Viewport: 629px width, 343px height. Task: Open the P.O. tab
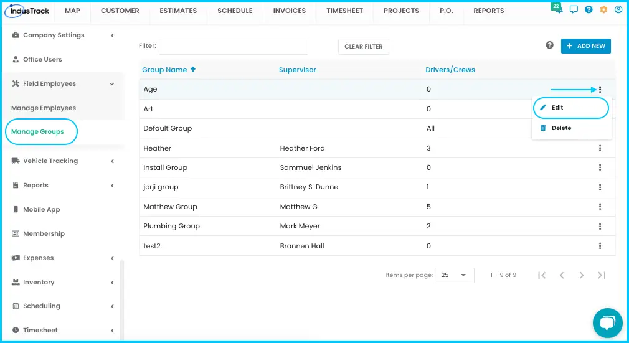coord(447,11)
